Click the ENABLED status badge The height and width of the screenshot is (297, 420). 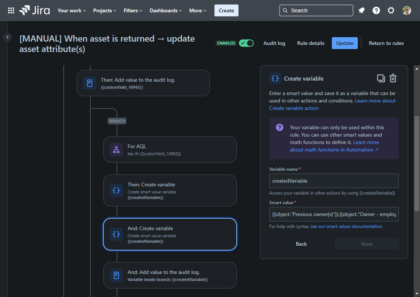click(x=226, y=43)
